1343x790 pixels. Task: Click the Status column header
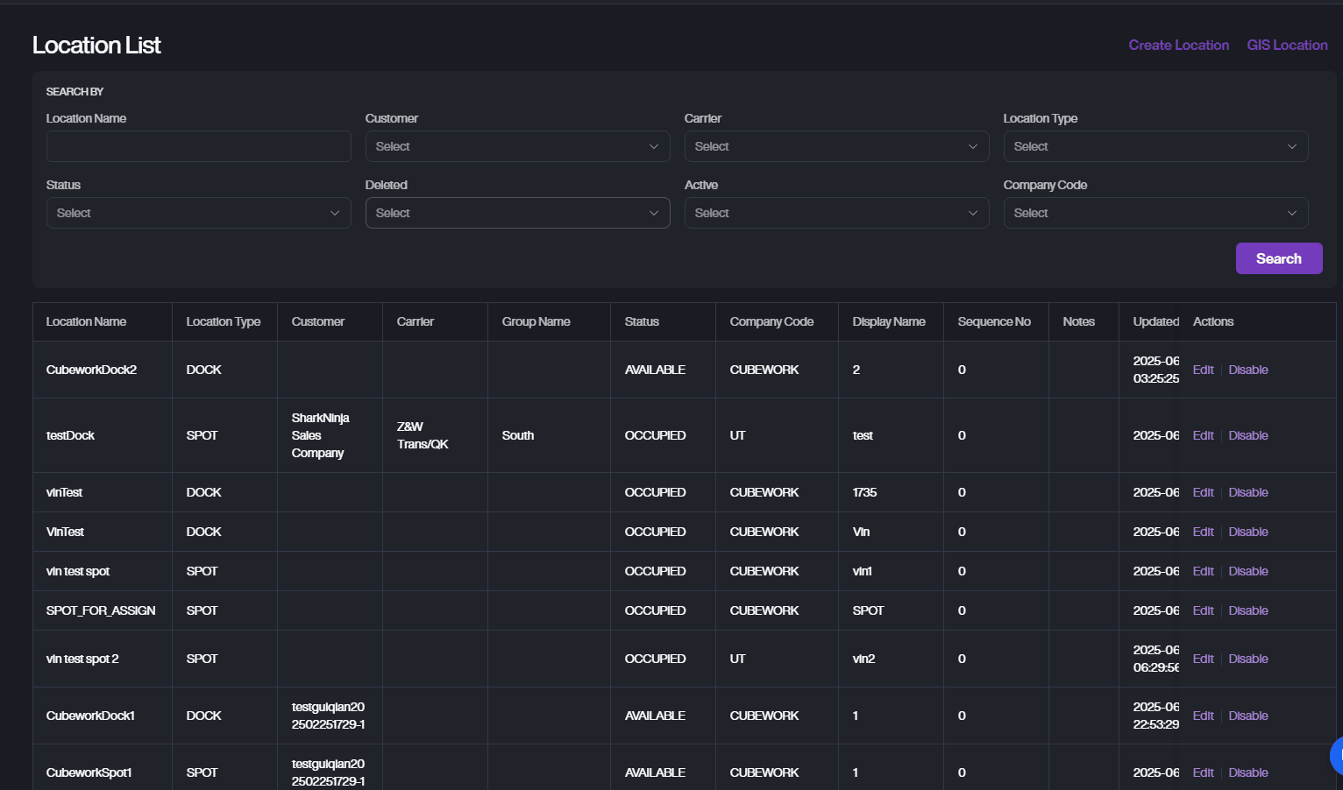click(642, 321)
